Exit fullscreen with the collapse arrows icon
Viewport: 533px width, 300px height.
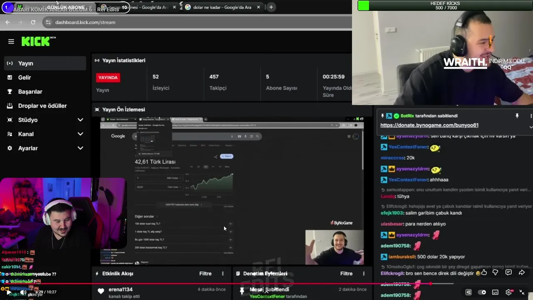522,292
